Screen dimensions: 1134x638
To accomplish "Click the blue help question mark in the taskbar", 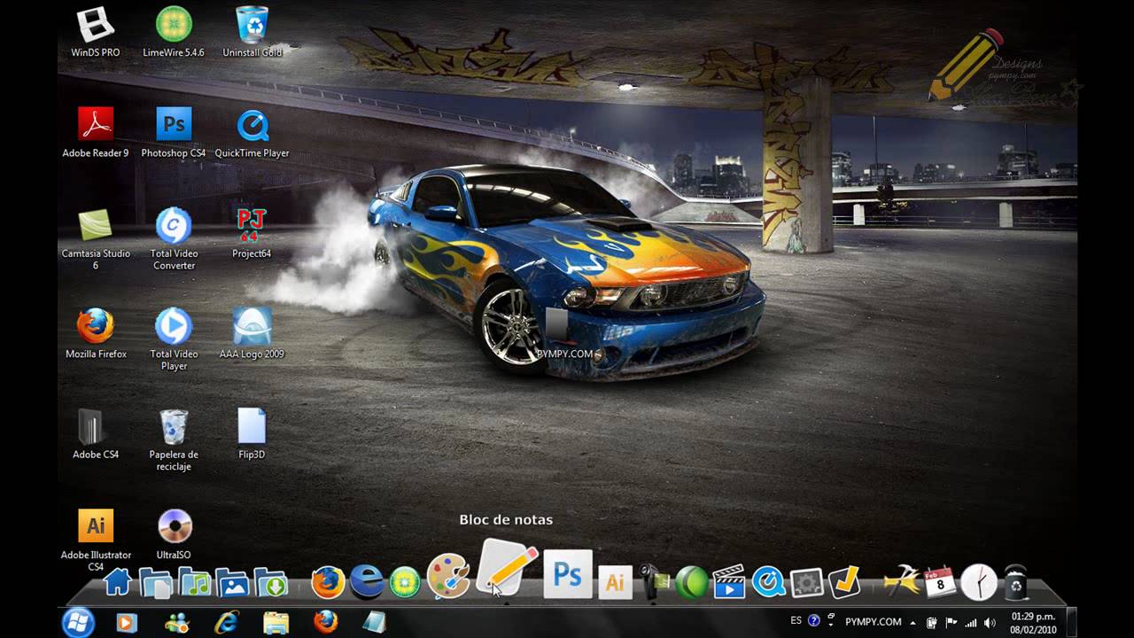I will (814, 622).
